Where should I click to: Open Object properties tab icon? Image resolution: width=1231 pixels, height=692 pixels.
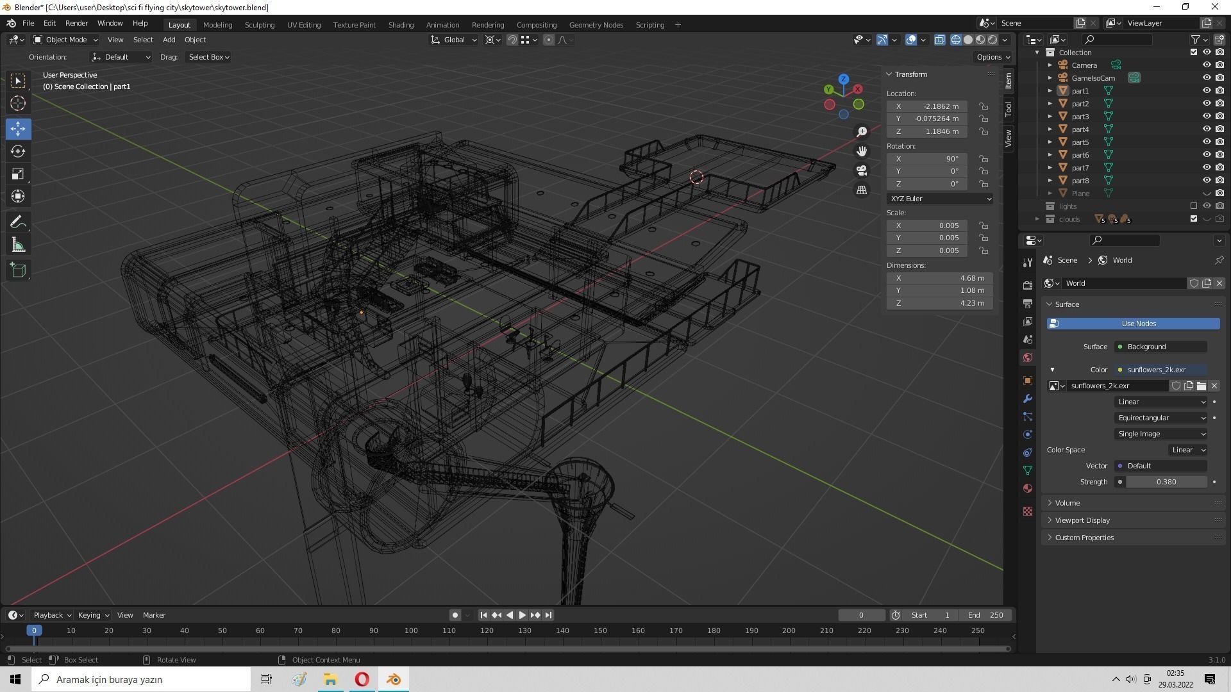click(x=1028, y=381)
